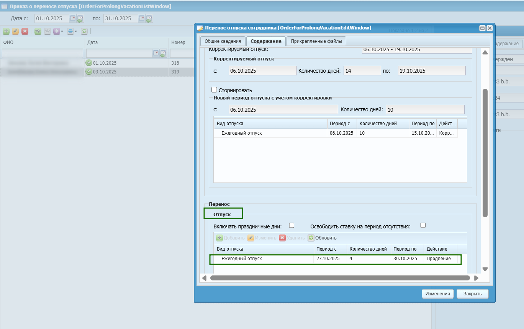
Task: Check 'Освободить ставку на период отсутствия' box
Action: [423, 225]
